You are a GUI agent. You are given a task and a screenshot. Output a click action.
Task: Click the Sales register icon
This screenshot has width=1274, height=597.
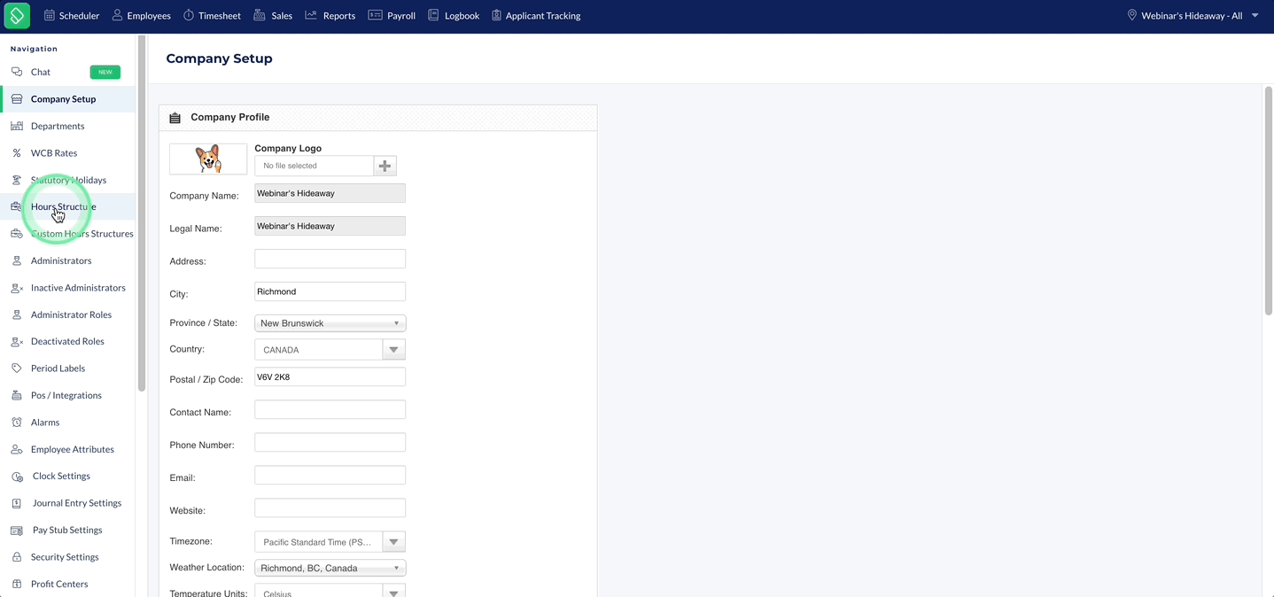pyautogui.click(x=260, y=15)
